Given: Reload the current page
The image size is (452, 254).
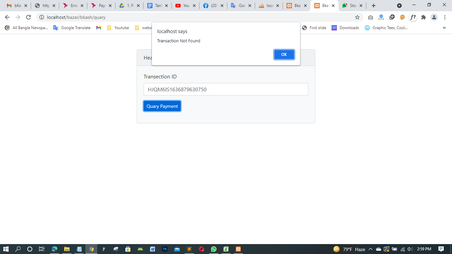Looking at the screenshot, I should (x=28, y=17).
